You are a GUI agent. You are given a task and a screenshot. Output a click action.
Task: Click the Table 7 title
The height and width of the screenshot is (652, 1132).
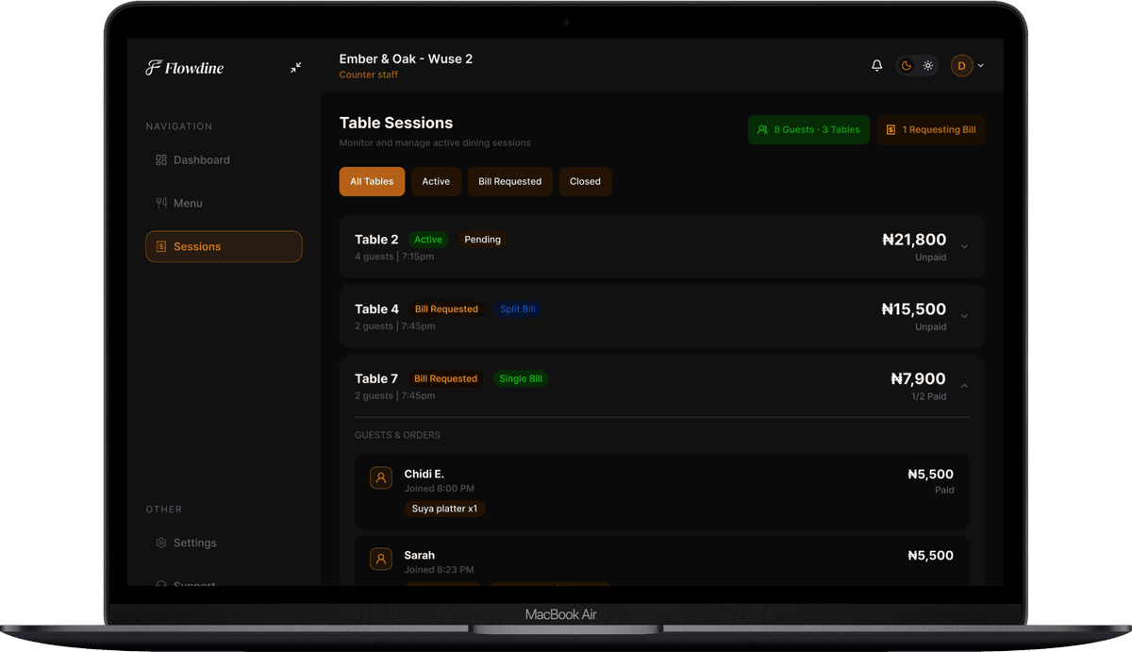[376, 378]
